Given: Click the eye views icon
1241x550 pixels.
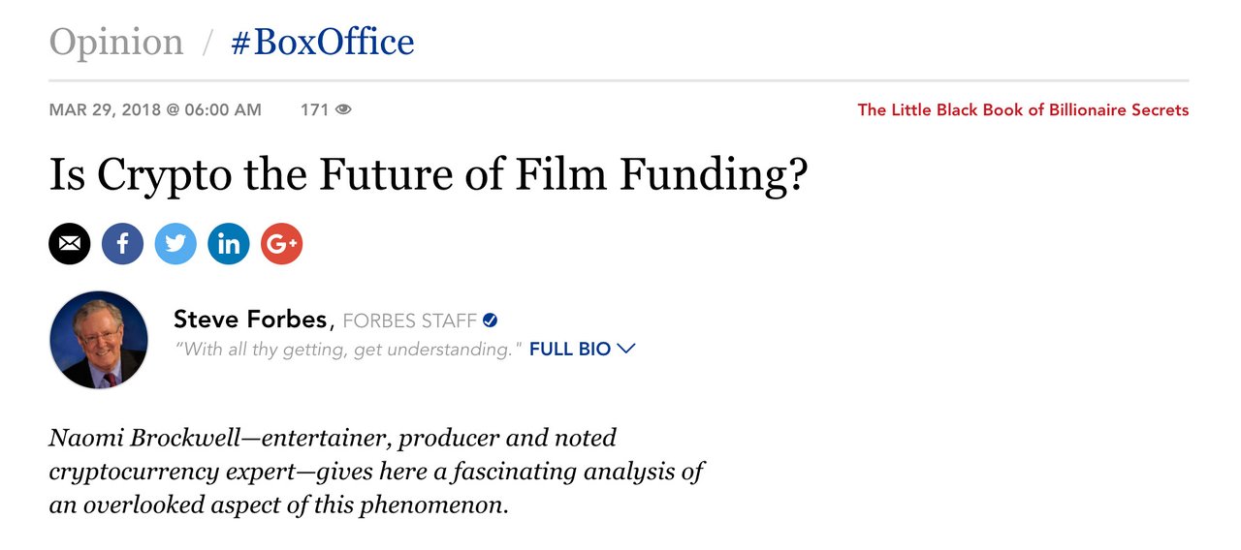Looking at the screenshot, I should click(342, 109).
